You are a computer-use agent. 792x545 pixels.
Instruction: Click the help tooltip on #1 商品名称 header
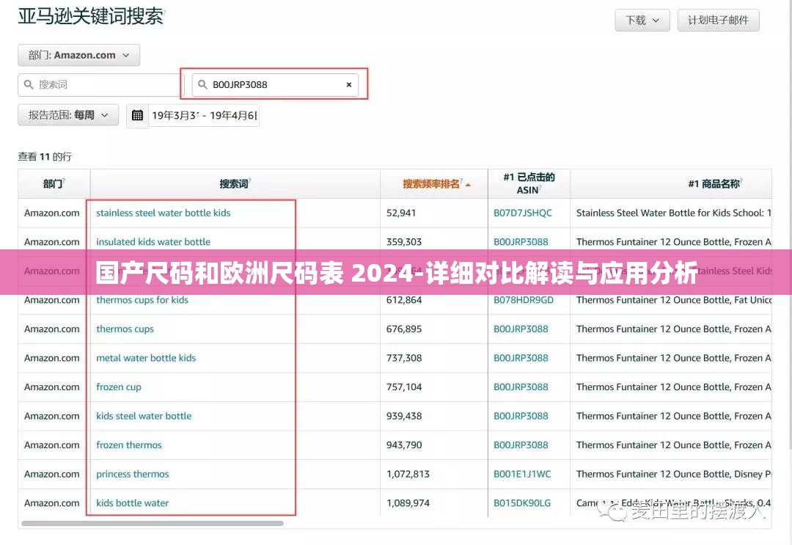(x=743, y=180)
